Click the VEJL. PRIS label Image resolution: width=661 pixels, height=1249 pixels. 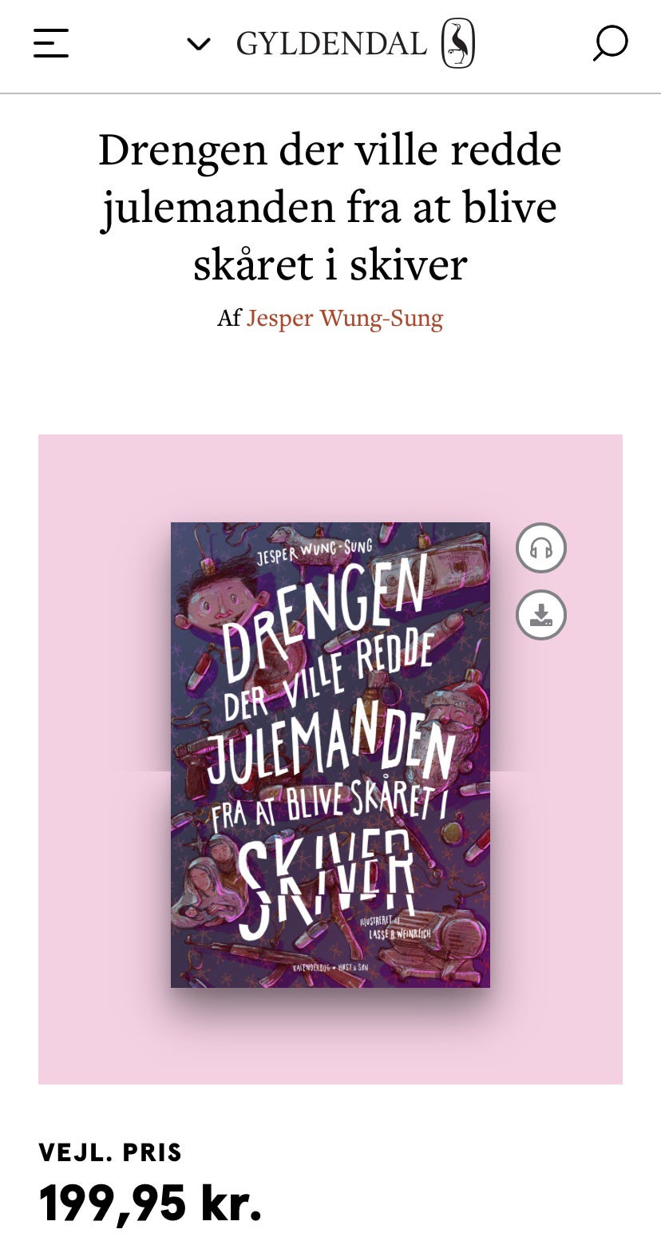coord(110,1152)
